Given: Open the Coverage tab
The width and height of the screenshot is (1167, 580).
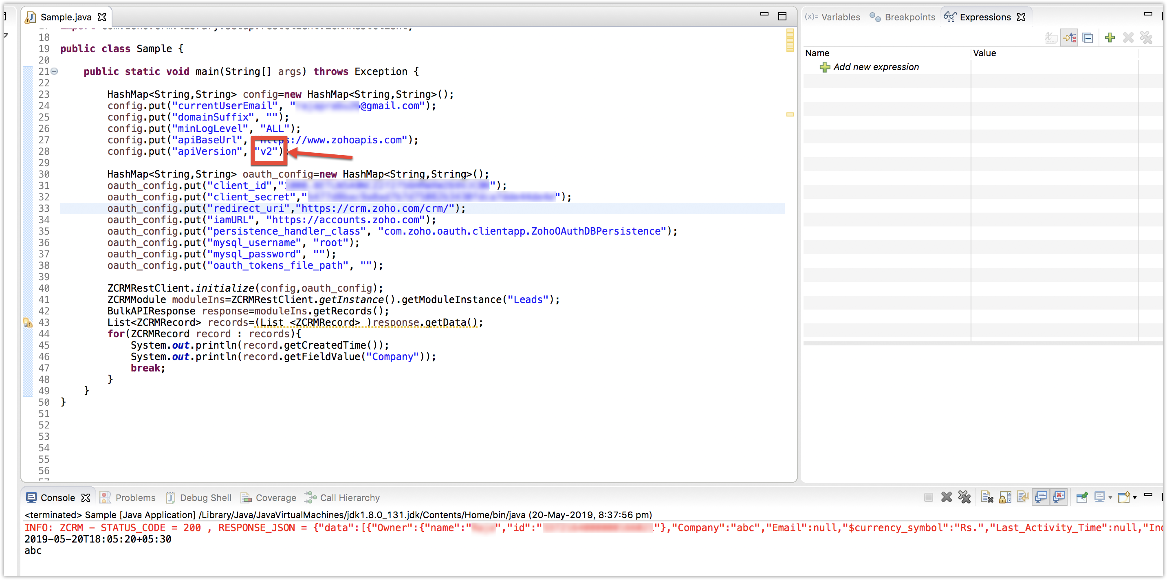Looking at the screenshot, I should coord(268,498).
